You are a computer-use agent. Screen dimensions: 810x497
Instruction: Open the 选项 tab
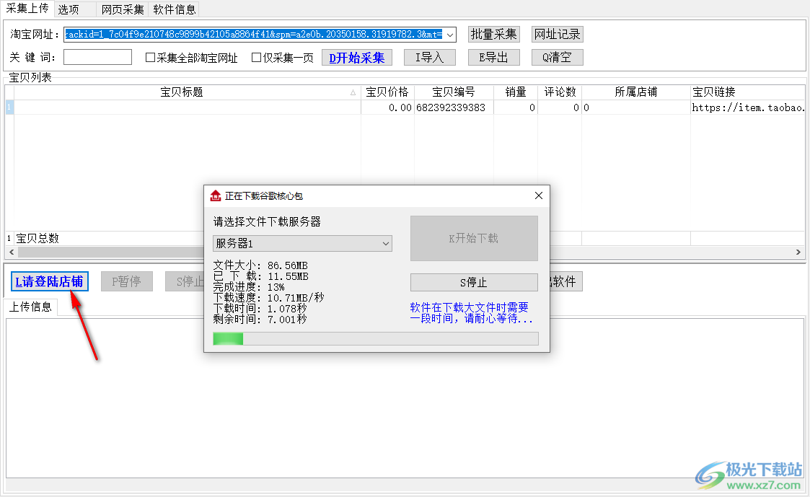(69, 9)
